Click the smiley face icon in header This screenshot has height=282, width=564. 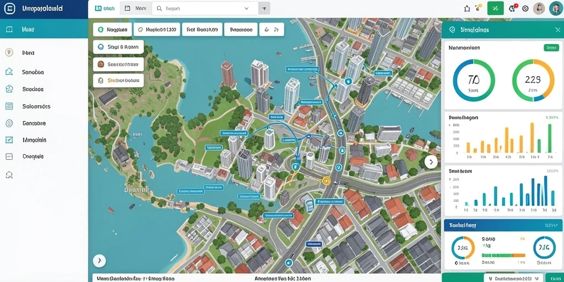(x=525, y=9)
